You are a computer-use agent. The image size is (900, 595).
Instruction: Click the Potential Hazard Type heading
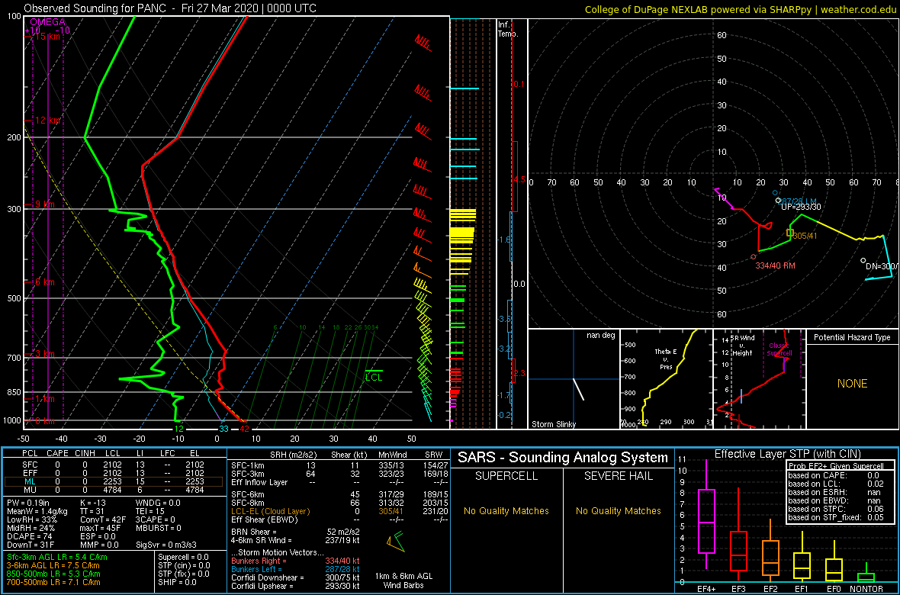pyautogui.click(x=852, y=337)
